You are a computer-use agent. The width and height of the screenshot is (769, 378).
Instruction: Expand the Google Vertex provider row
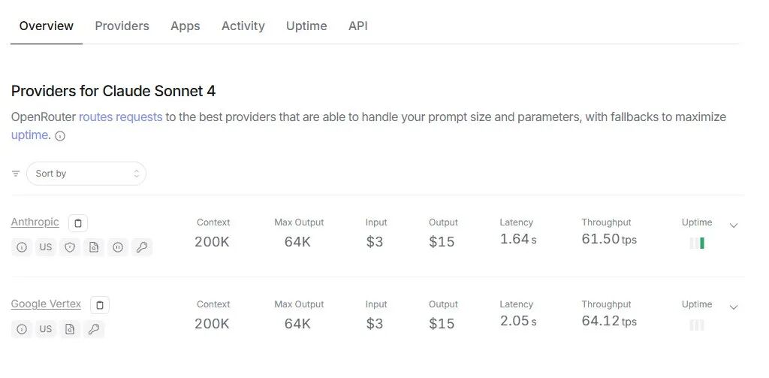pos(734,307)
